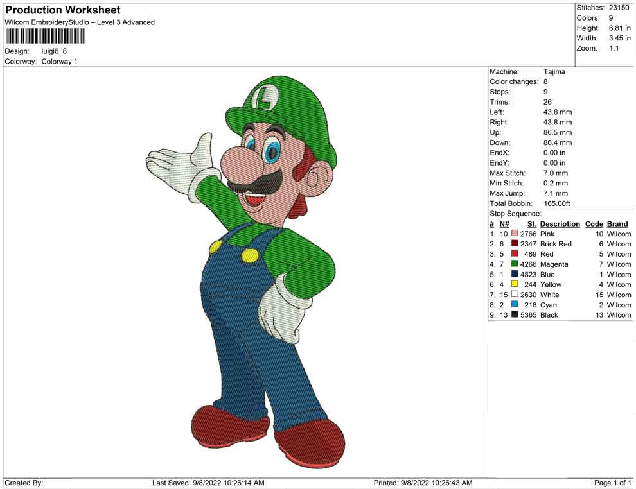Click the Created By label in footer
Image resolution: width=636 pixels, height=489 pixels.
tap(24, 483)
